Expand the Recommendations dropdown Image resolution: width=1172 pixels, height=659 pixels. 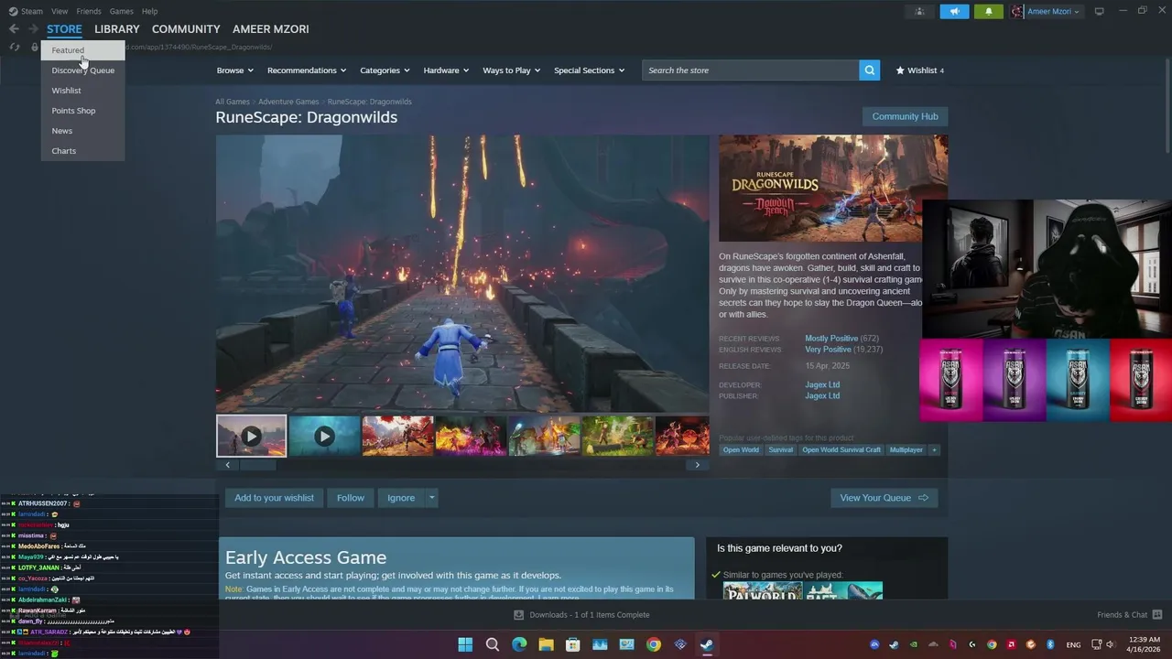(x=307, y=70)
